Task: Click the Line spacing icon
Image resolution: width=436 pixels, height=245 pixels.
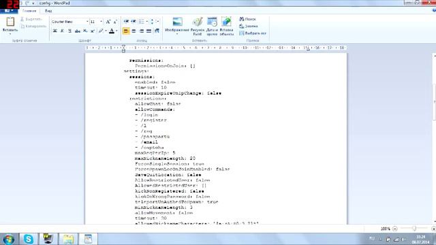Action: [x=152, y=21]
